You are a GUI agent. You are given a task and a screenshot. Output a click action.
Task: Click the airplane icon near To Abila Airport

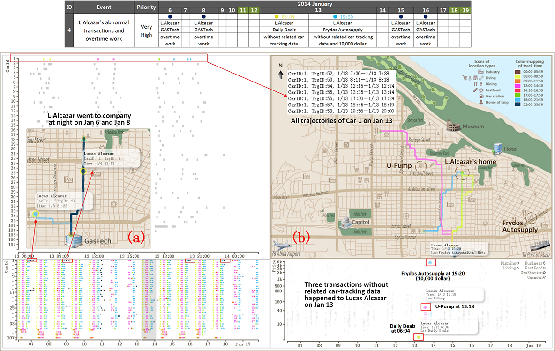(x=282, y=246)
